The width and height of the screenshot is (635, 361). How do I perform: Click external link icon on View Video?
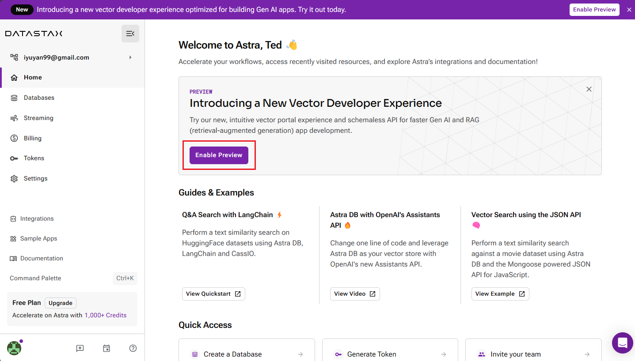[373, 294]
